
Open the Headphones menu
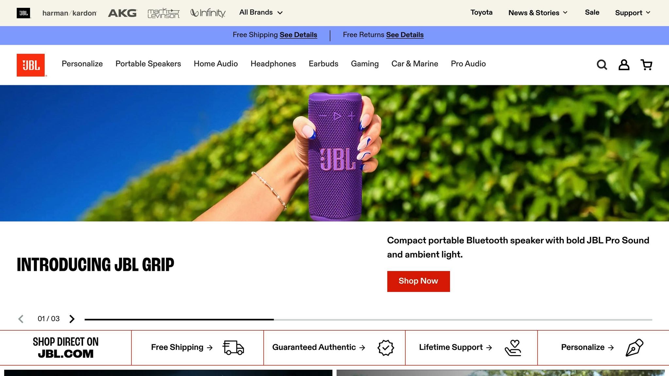(x=273, y=64)
